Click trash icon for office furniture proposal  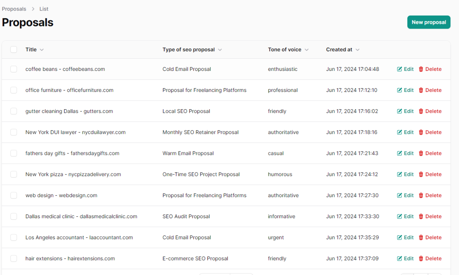[x=421, y=90]
